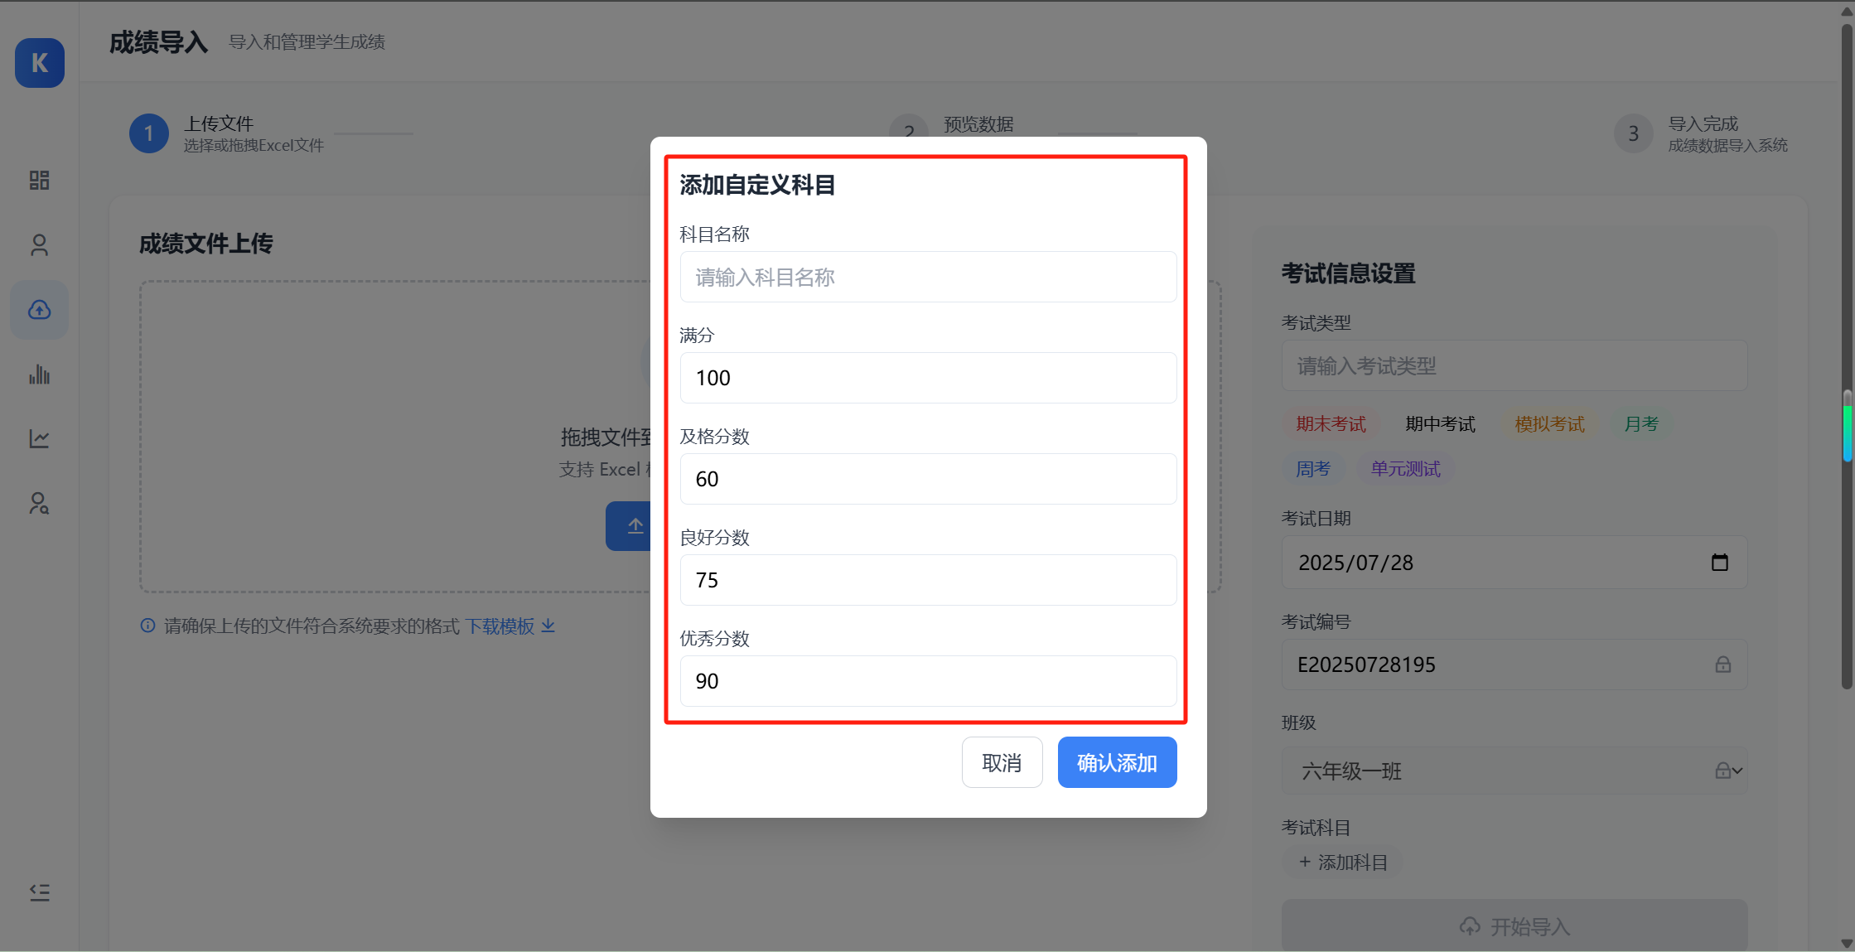Download the template via 下载模板 link
1855x952 pixels.
pyautogui.click(x=500, y=626)
